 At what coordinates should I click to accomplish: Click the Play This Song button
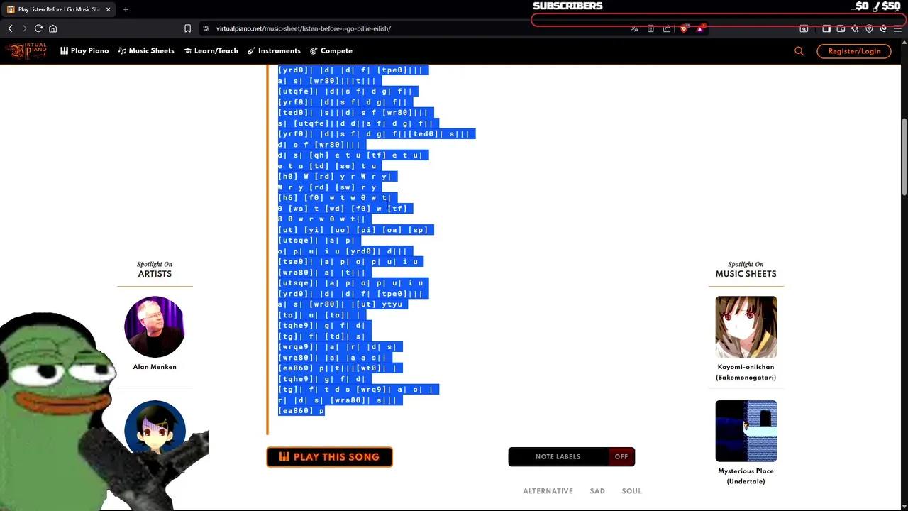[x=329, y=457]
